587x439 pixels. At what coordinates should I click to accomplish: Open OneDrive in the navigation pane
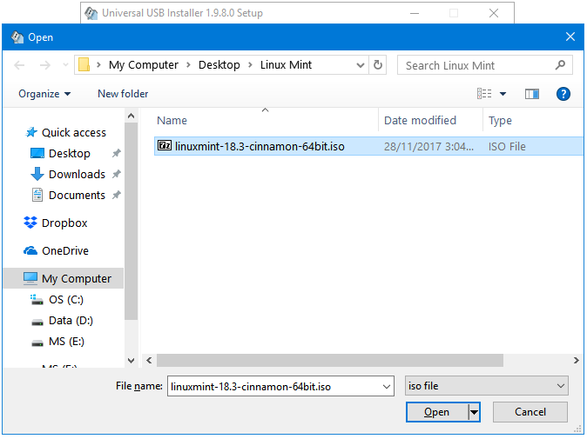click(x=56, y=250)
